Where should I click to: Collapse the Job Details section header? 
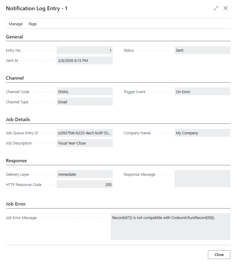tap(18, 119)
